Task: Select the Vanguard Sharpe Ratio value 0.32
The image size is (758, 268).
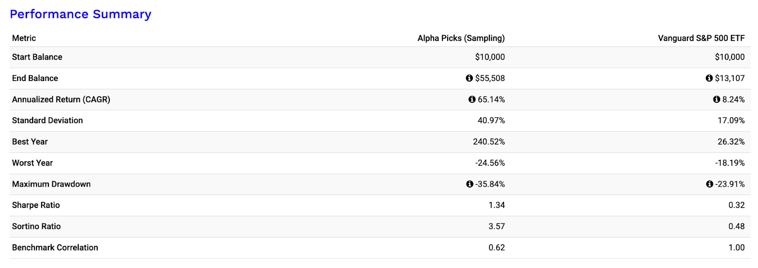Action: coord(737,205)
